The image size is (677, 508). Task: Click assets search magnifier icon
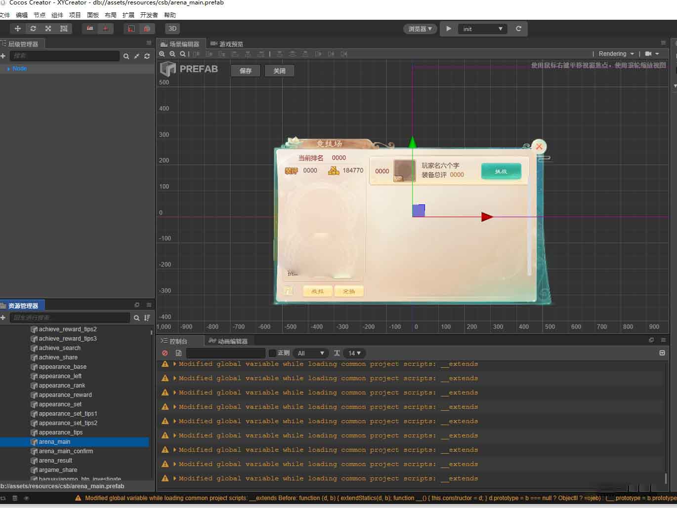137,318
